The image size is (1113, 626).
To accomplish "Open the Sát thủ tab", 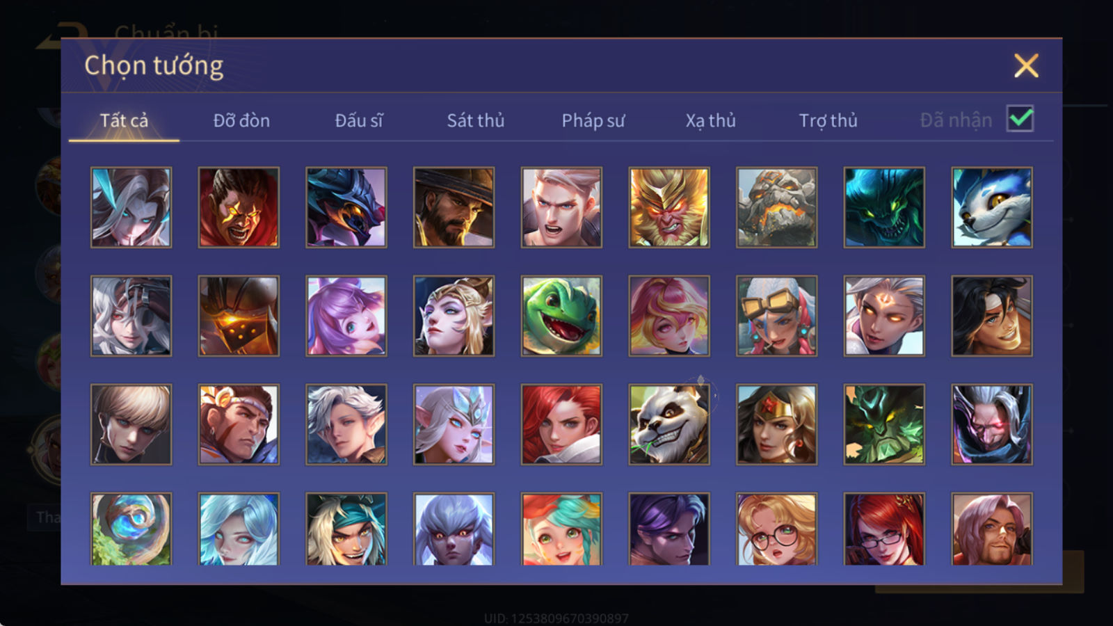I will pyautogui.click(x=476, y=120).
